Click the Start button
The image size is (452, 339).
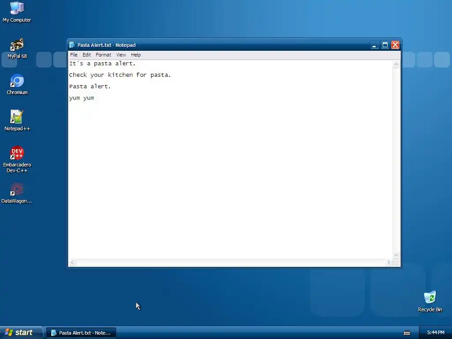tap(21, 332)
